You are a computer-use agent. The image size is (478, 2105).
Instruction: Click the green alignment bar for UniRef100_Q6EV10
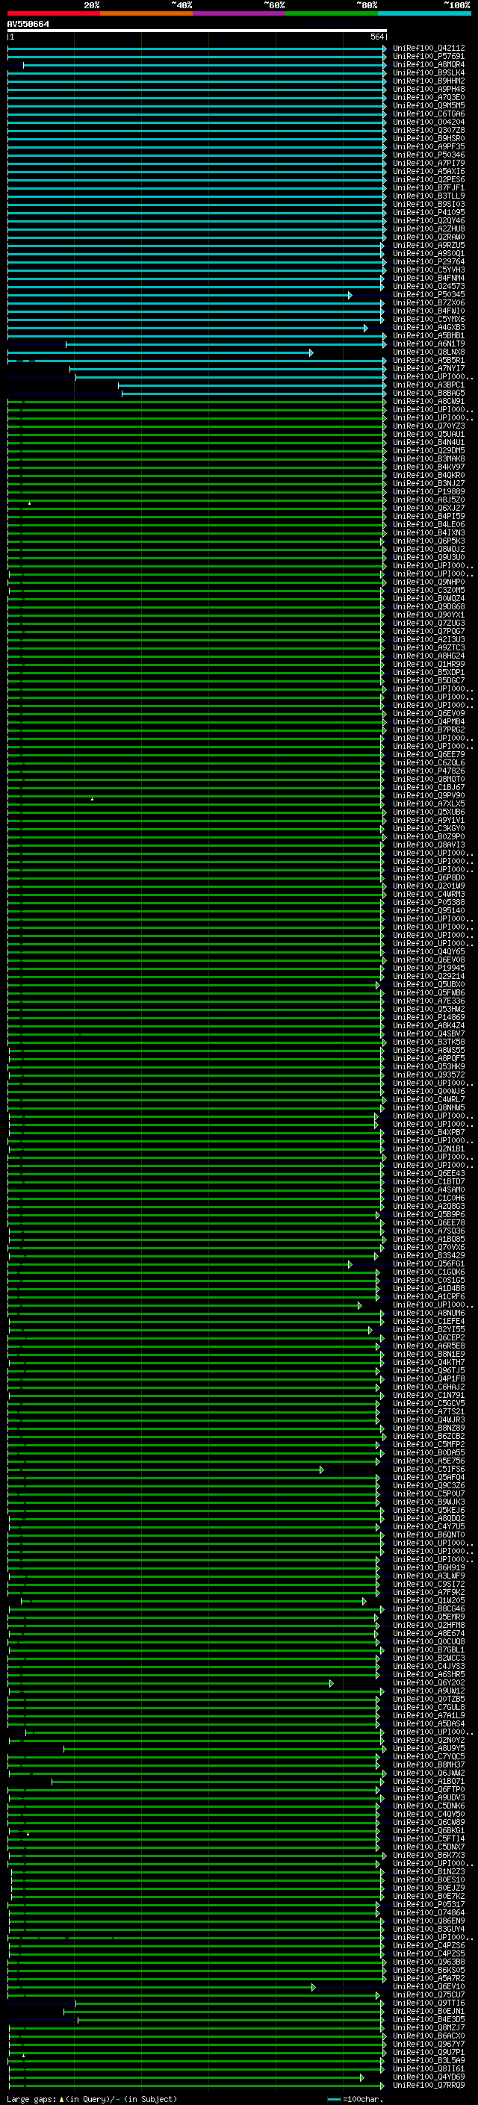pyautogui.click(x=161, y=1987)
